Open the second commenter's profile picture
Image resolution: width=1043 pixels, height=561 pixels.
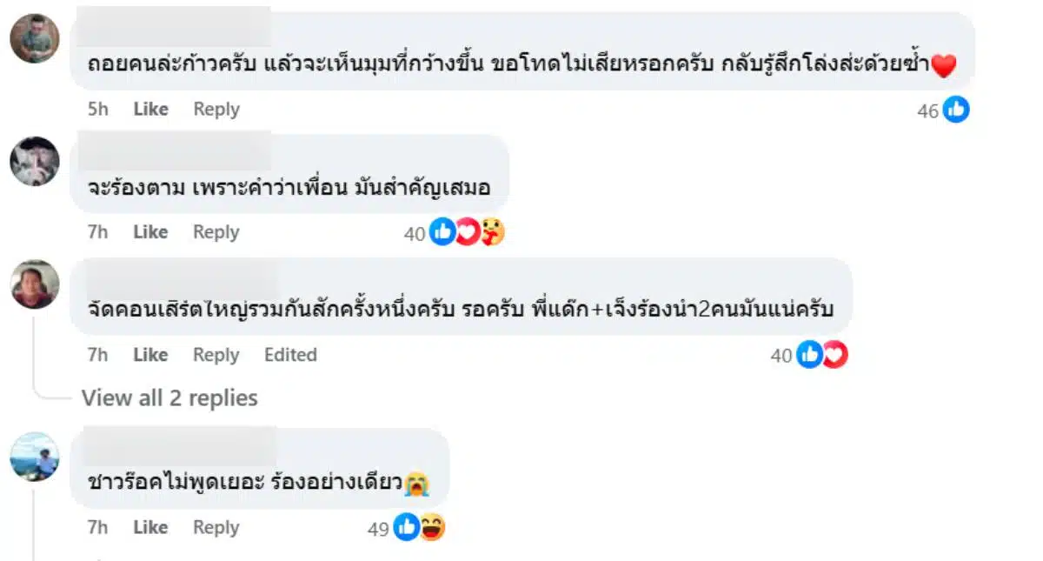[x=34, y=161]
